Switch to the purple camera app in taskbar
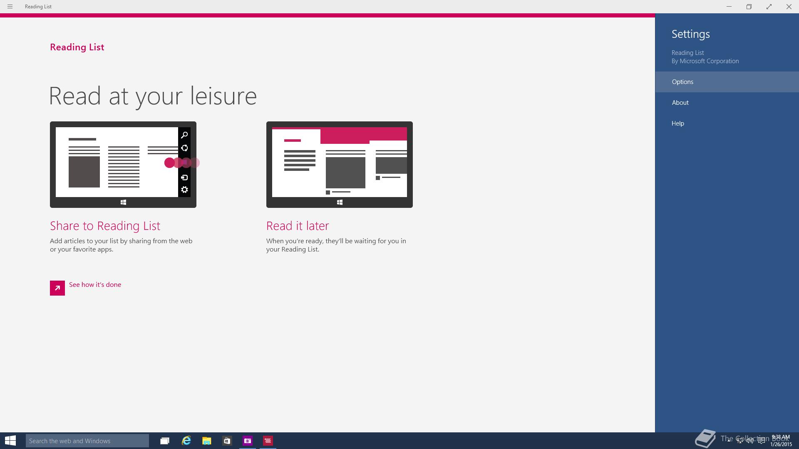Viewport: 799px width, 449px height. (x=248, y=441)
